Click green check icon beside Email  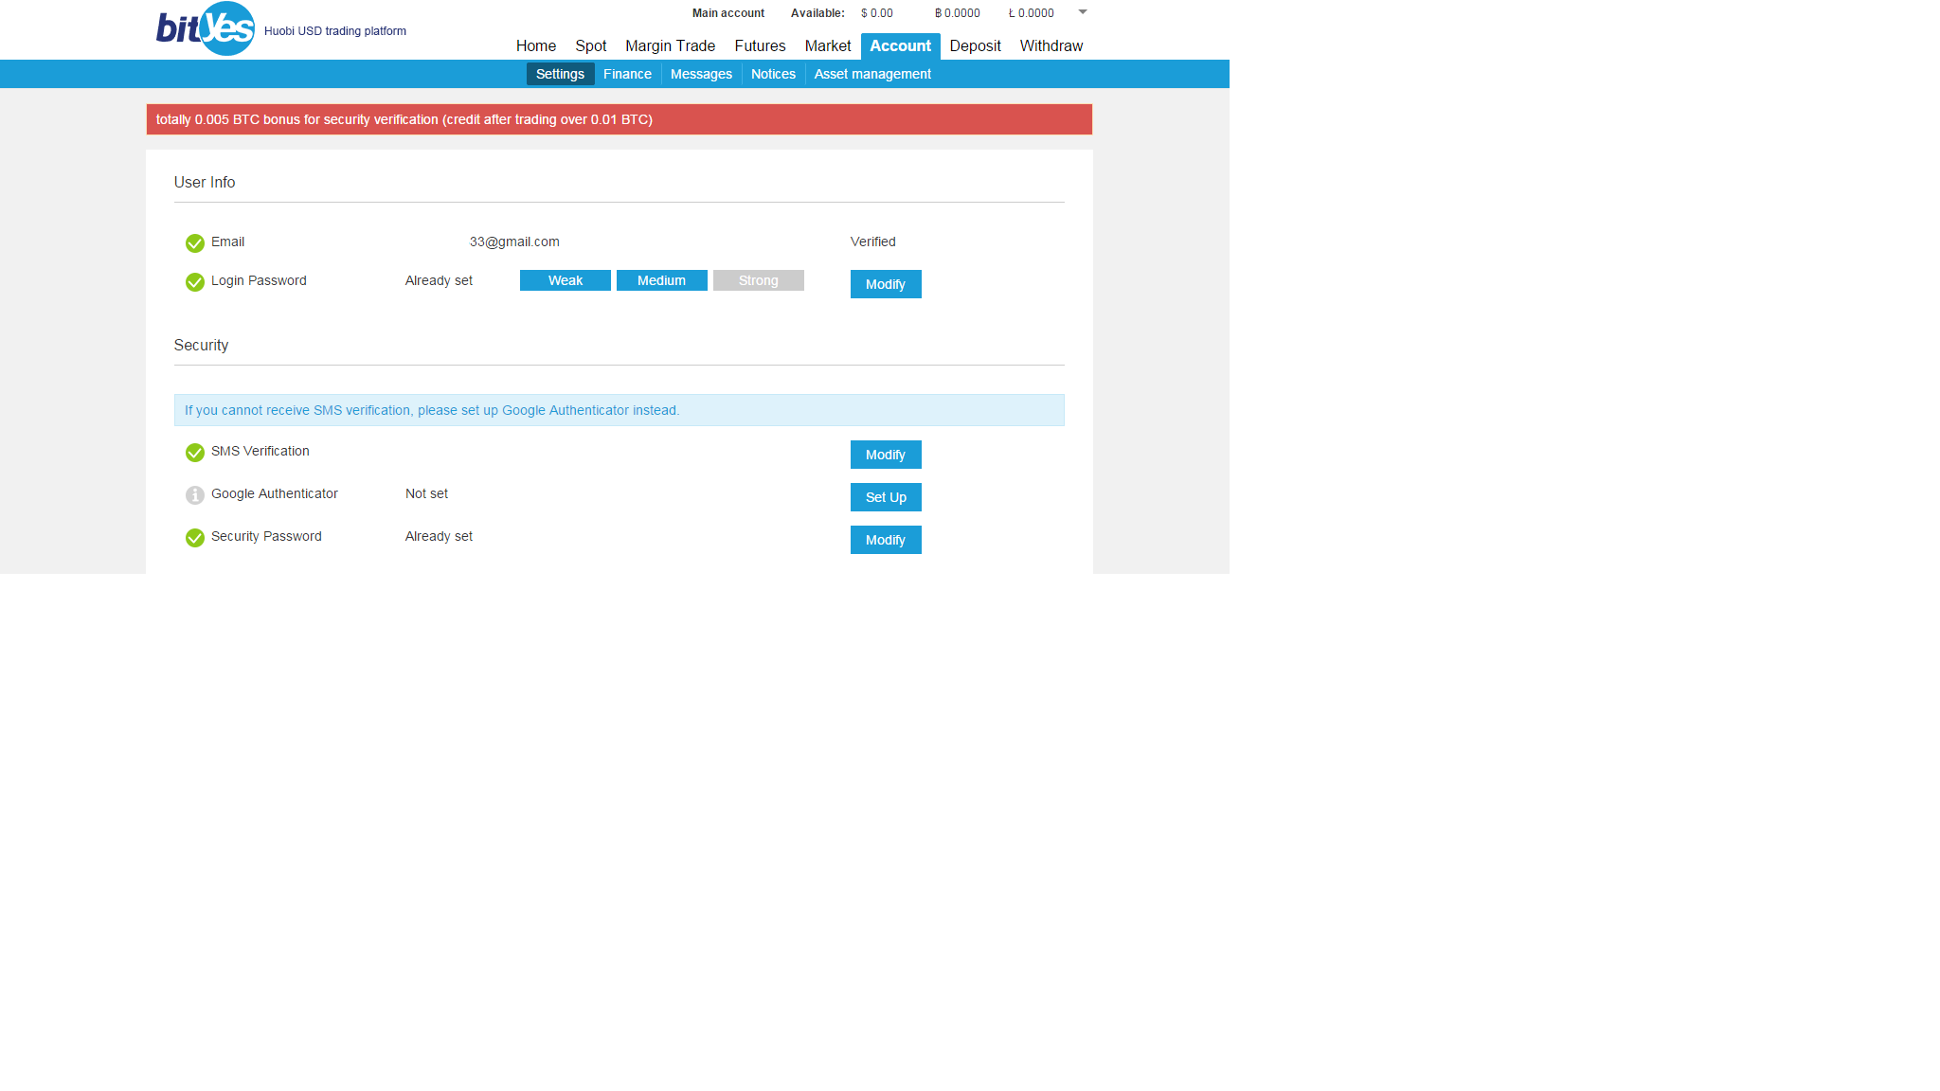tap(195, 243)
